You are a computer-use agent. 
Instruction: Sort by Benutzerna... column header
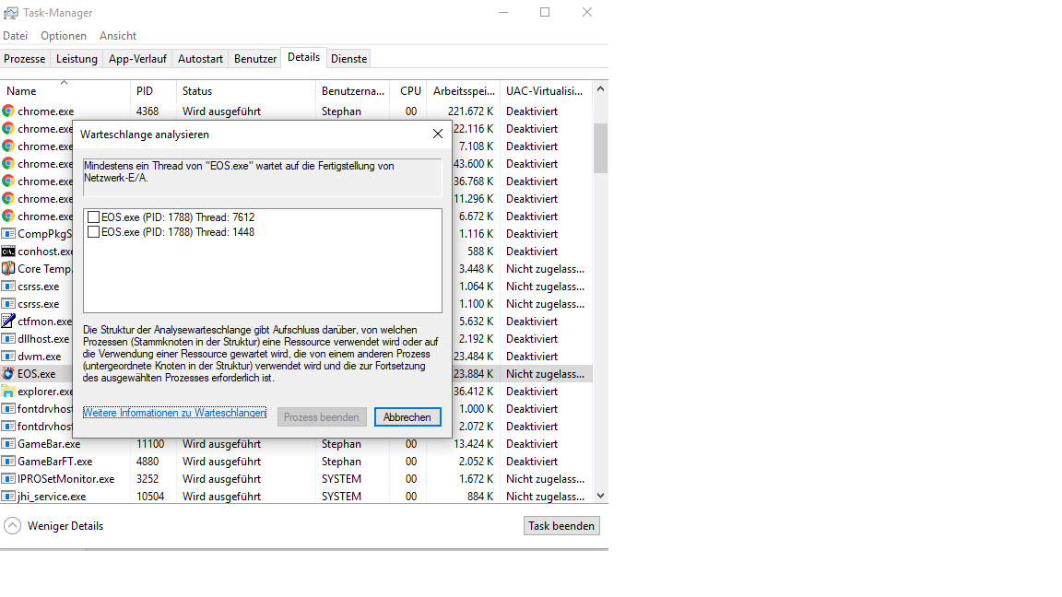tap(352, 90)
